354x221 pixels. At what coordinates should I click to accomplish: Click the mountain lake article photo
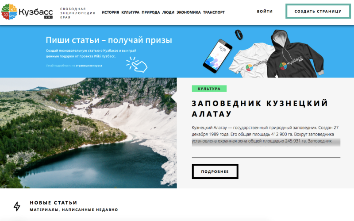pyautogui.click(x=88, y=133)
